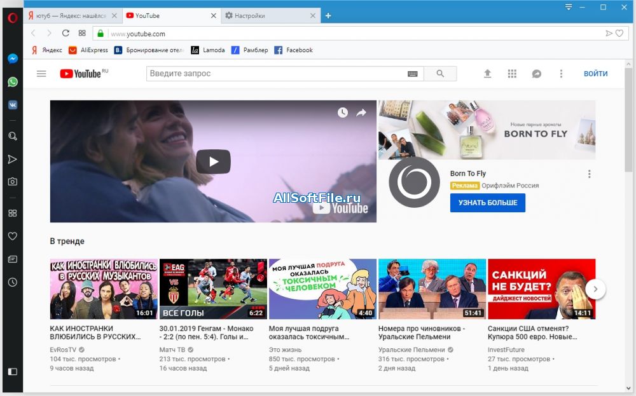Screen dimensions: 636x396
Task: Open the Opera menu logo
Action: click(13, 17)
